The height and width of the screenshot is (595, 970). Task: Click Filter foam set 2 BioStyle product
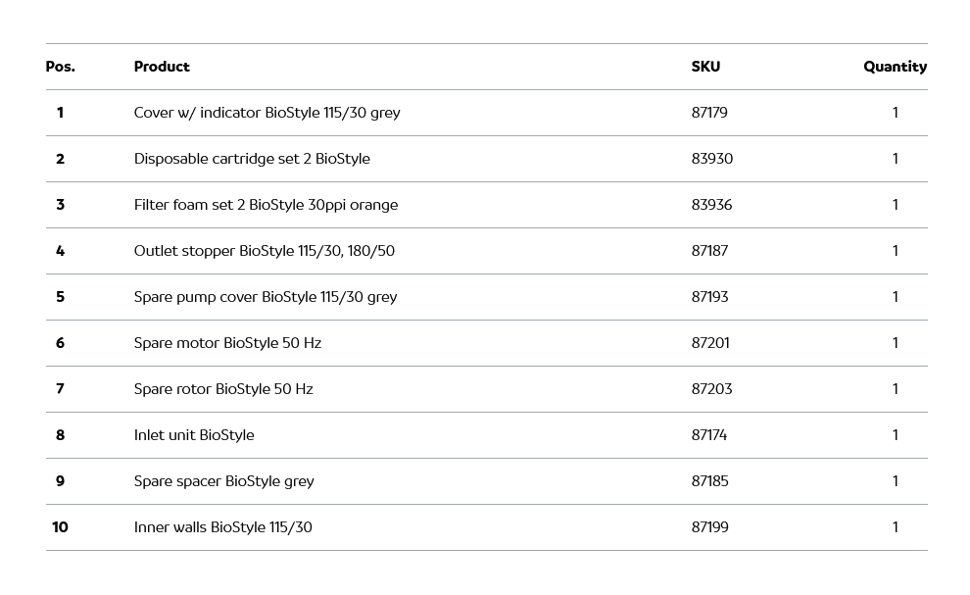tap(266, 205)
